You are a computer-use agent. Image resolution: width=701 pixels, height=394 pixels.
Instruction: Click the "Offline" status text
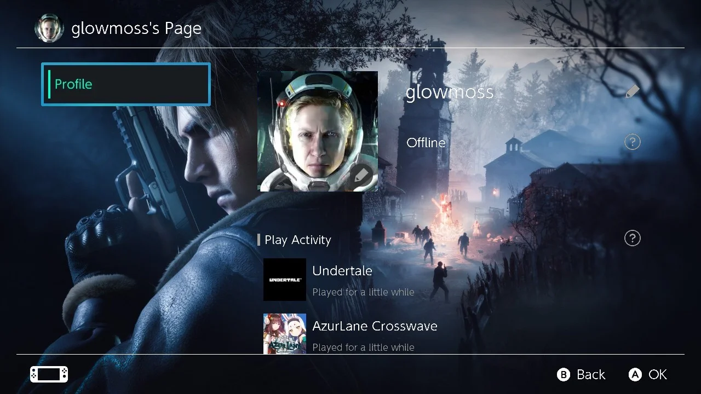[426, 143]
